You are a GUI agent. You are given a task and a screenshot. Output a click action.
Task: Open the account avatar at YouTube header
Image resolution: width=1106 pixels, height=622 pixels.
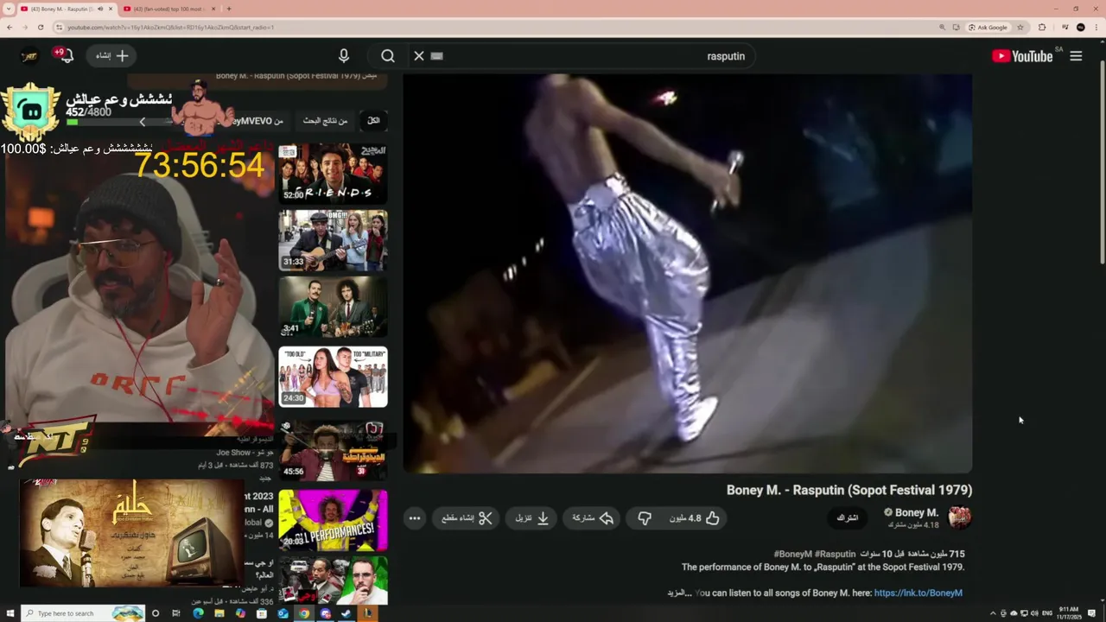point(30,55)
